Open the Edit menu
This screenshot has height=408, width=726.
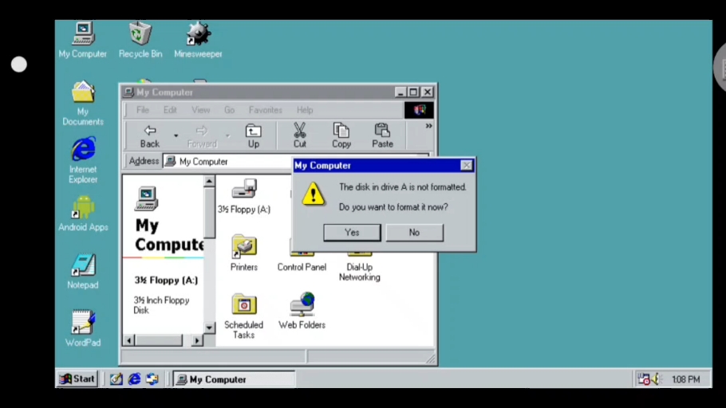pyautogui.click(x=170, y=110)
